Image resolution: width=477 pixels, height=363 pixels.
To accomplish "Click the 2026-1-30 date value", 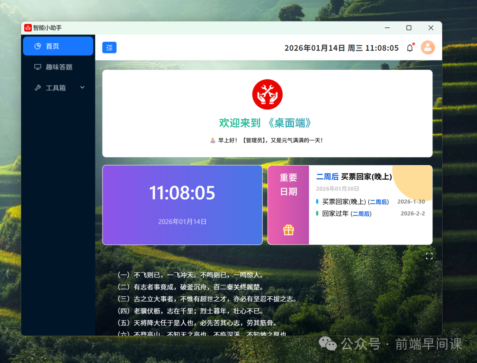I will coord(411,202).
